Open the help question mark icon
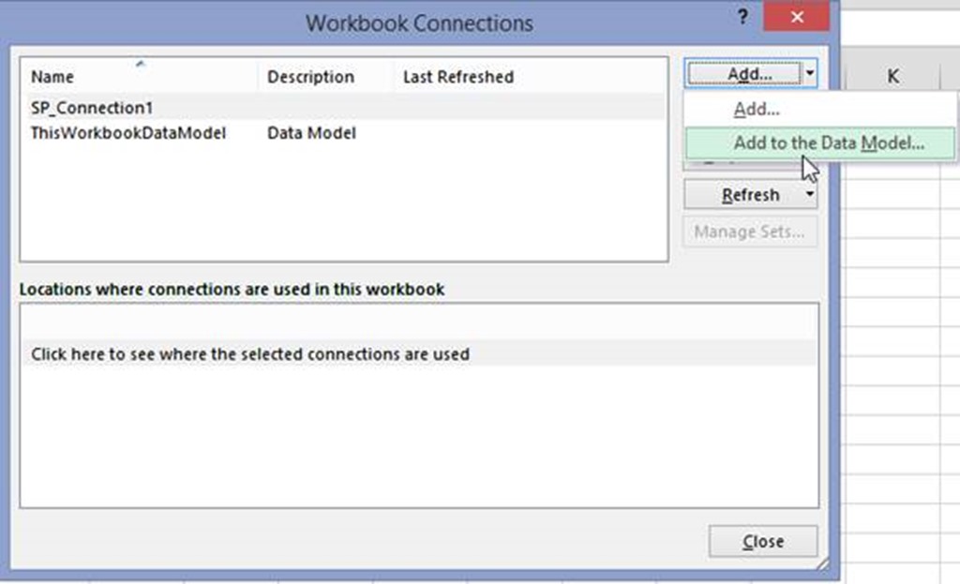 pos(742,17)
